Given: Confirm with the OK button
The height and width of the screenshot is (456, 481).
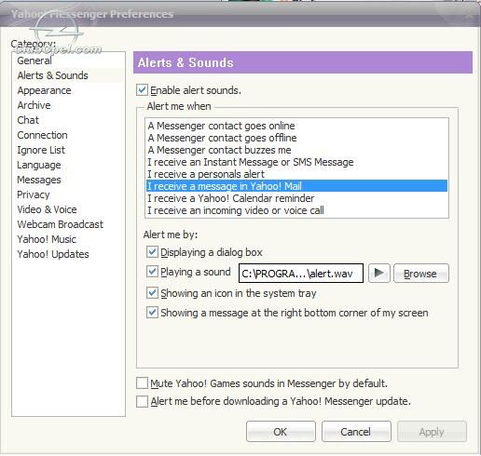Looking at the screenshot, I should (x=281, y=432).
